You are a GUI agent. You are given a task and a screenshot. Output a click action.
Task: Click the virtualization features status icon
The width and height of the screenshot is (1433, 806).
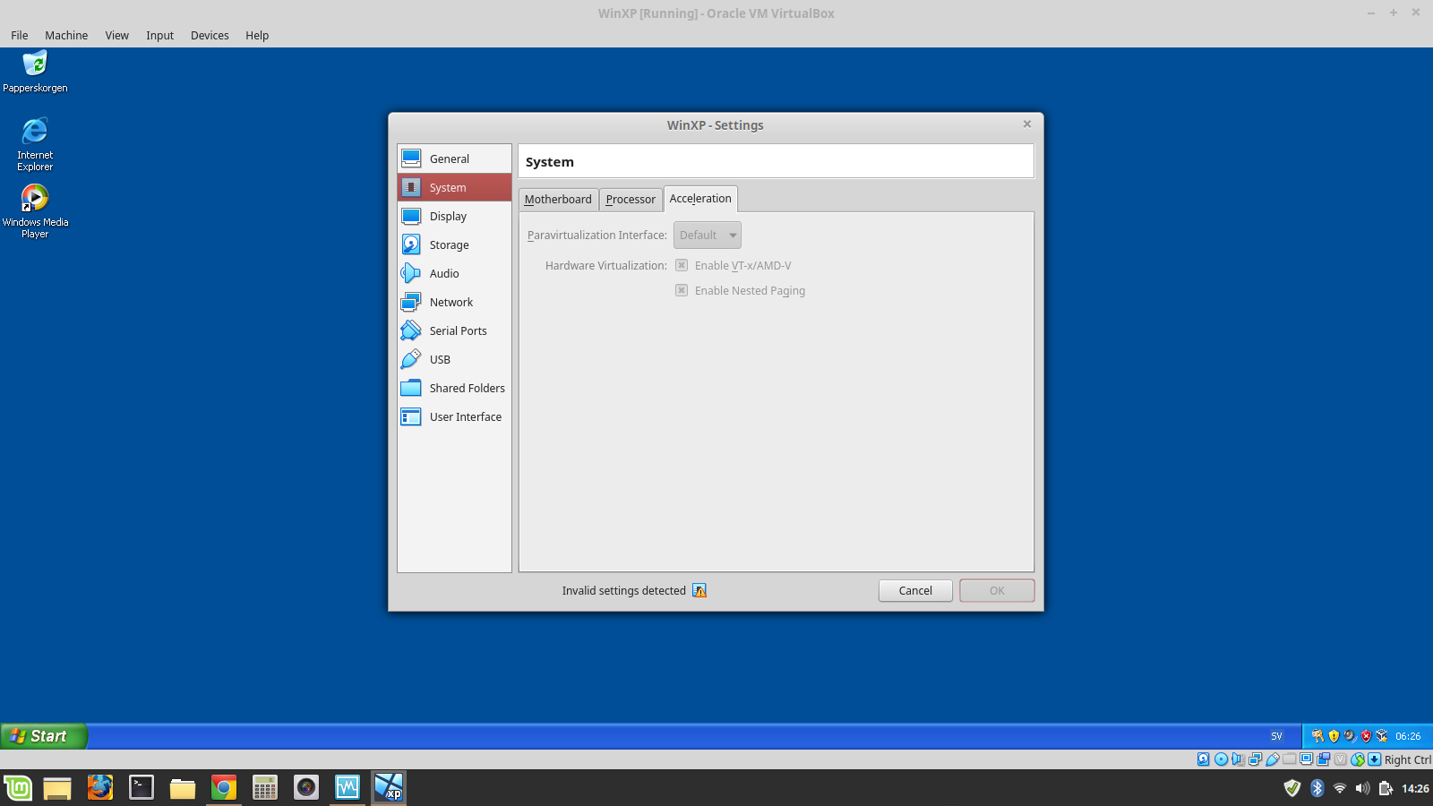pos(1341,759)
